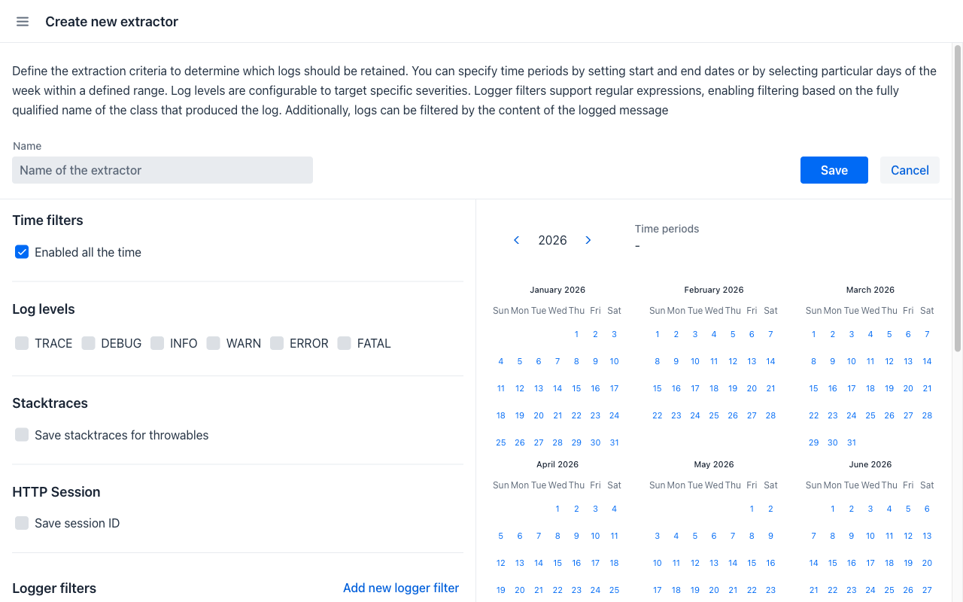The height and width of the screenshot is (602, 963).
Task: Enable the DEBUG log level
Action: pyautogui.click(x=89, y=343)
